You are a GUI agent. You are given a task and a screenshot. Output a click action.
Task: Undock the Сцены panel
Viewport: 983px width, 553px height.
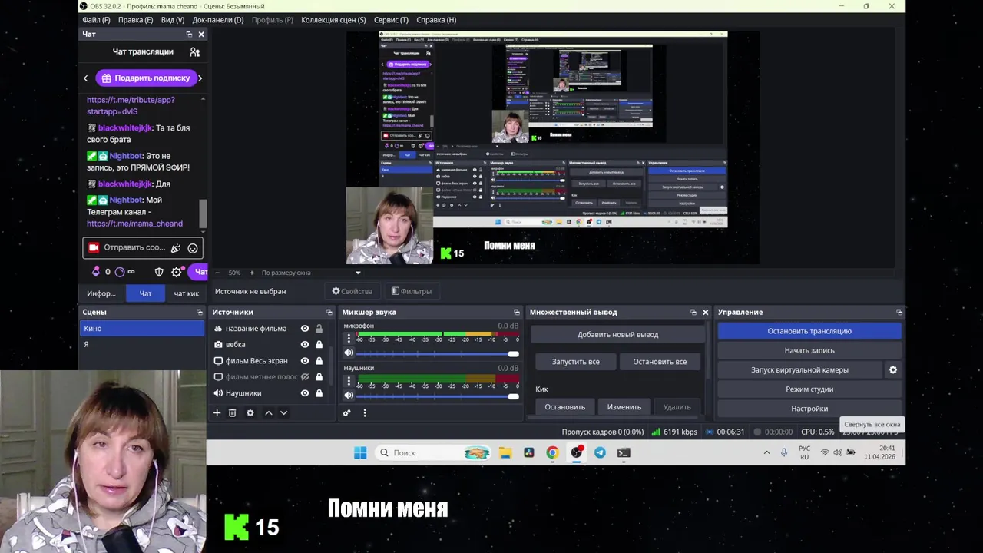tap(200, 313)
